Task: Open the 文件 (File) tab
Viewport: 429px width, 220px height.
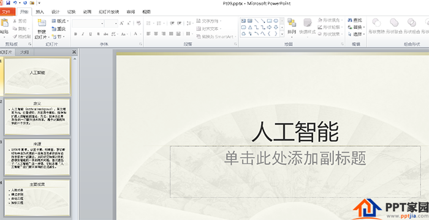Action: point(6,12)
